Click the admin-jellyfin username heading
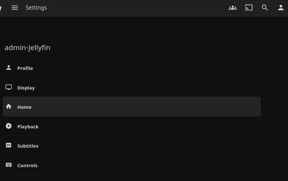This screenshot has height=181, width=288. point(28,47)
